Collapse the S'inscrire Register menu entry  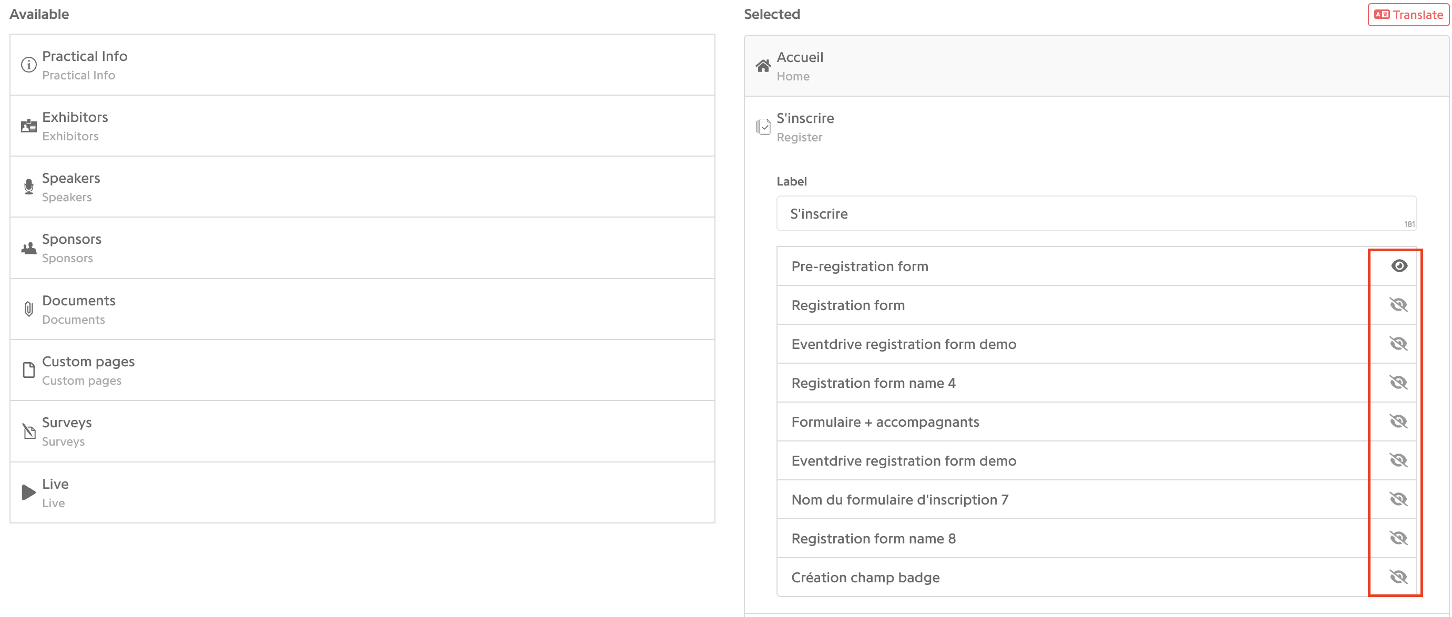[x=1096, y=127]
